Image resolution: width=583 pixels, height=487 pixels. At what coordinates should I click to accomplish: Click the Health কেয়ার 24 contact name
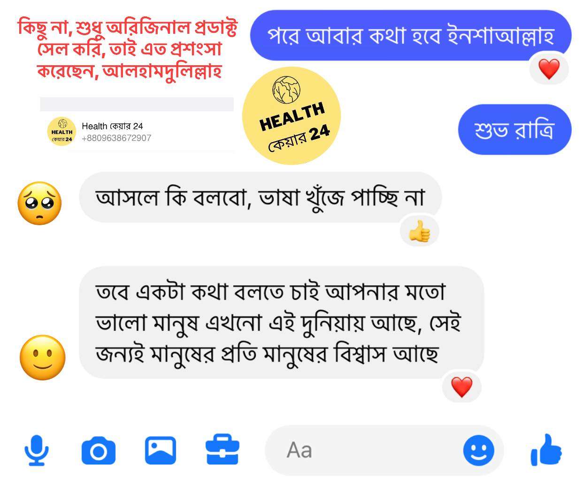coord(112,126)
